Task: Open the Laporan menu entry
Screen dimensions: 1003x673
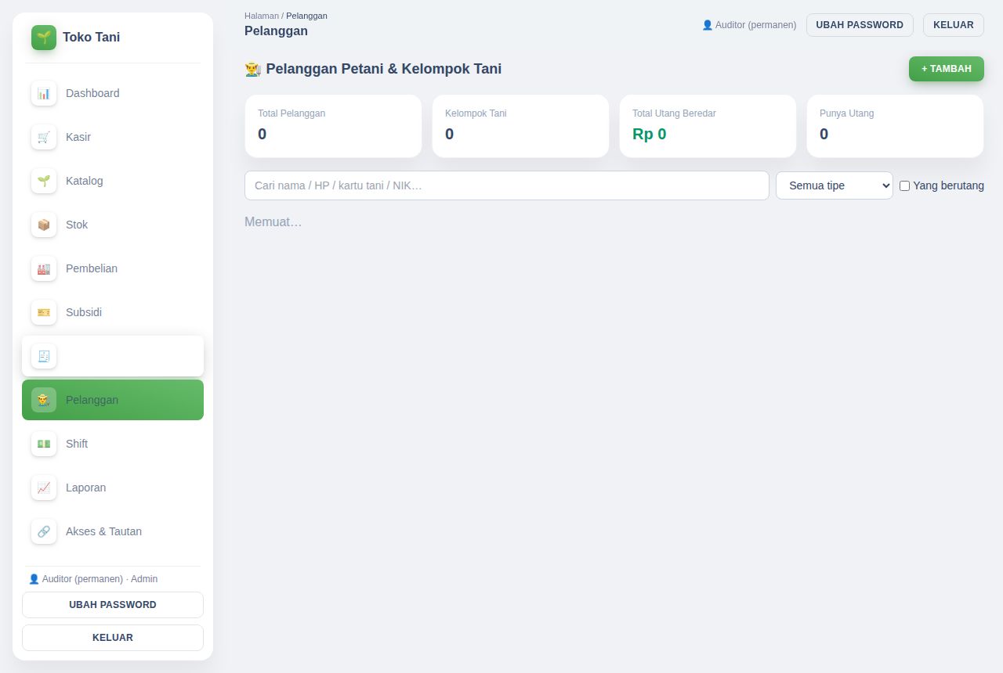Action: (x=113, y=488)
